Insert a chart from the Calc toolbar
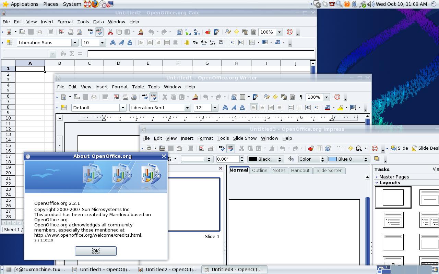Viewport: 439px width, 274px height. click(208, 32)
